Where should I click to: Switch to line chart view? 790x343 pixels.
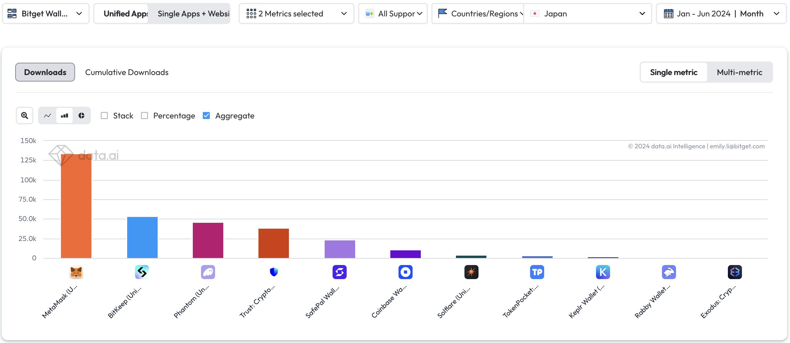click(x=47, y=116)
